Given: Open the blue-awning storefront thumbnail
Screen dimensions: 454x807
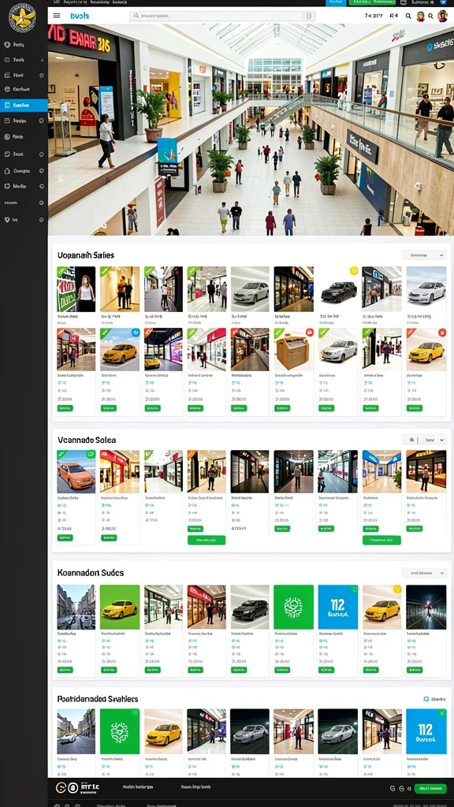Looking at the screenshot, I should click(381, 471).
